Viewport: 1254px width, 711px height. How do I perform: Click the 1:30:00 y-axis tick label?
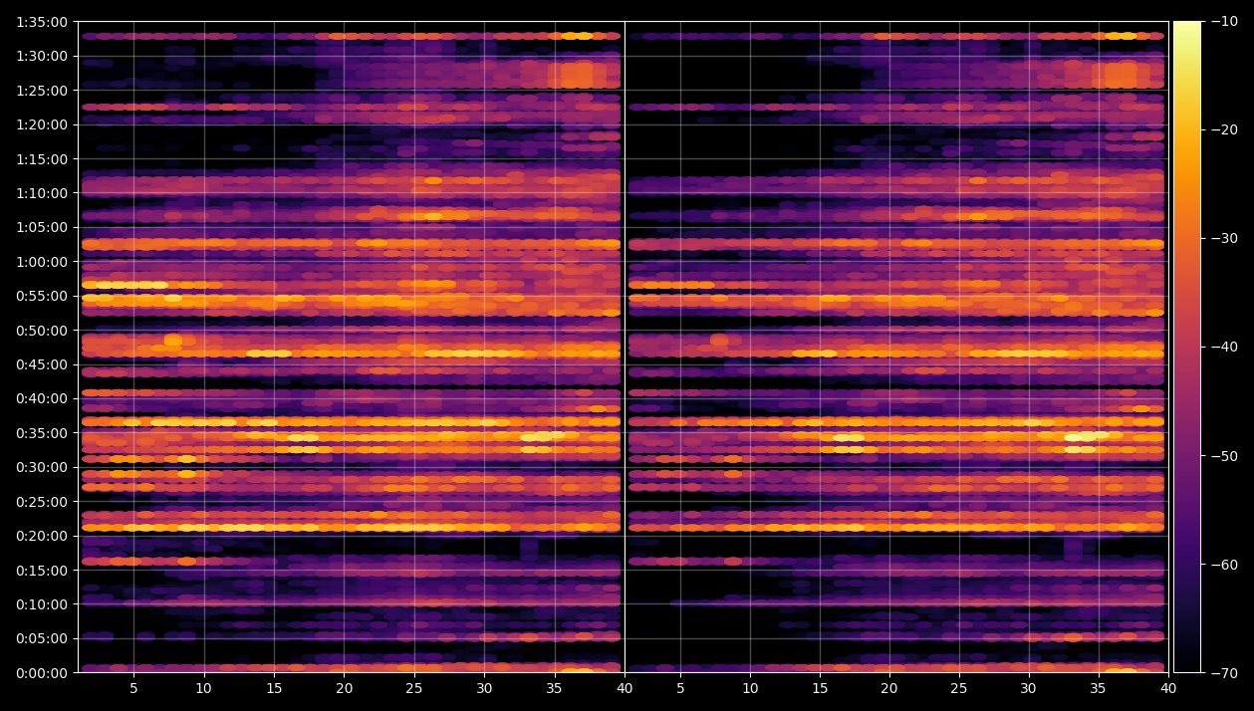tap(42, 56)
